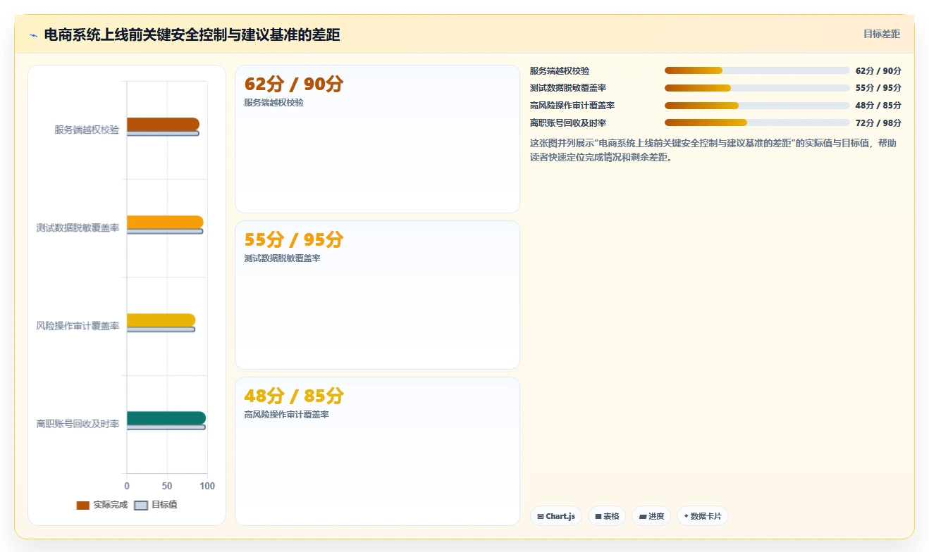The width and height of the screenshot is (929, 552).
Task: Toggle 实际完成 legend item in chart
Action: [x=102, y=505]
